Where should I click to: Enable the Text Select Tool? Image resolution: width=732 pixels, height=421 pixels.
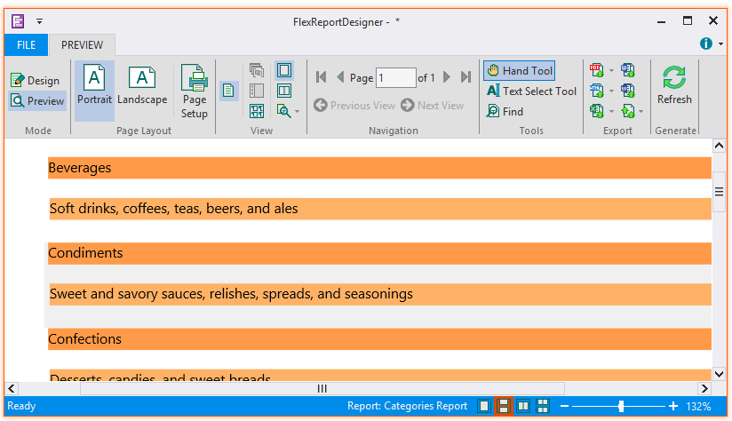pyautogui.click(x=531, y=91)
